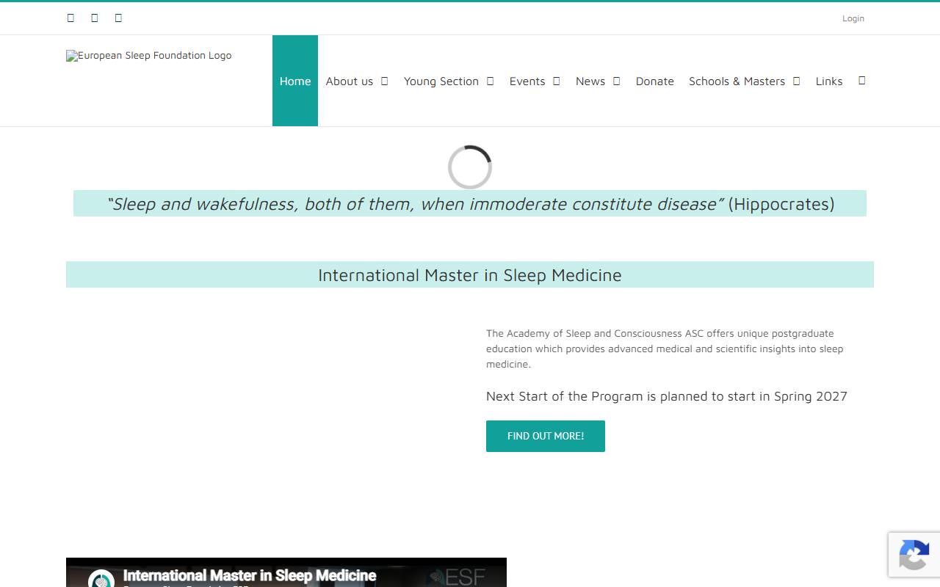Click the rightmost of three top-bar social icons
Screen dimensions: 940x587
(x=118, y=18)
